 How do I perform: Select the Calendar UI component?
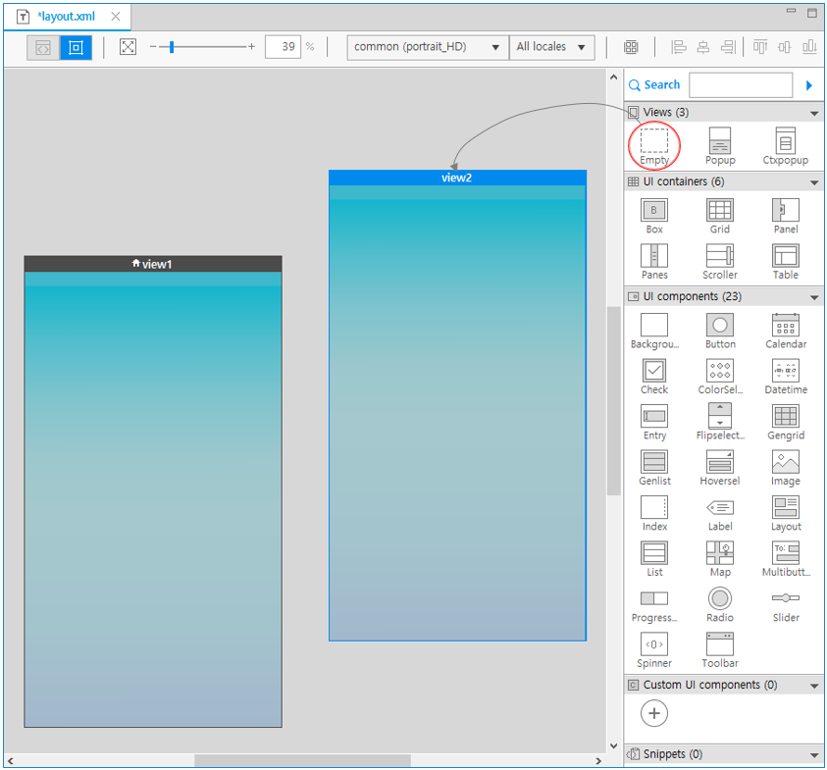coord(785,325)
